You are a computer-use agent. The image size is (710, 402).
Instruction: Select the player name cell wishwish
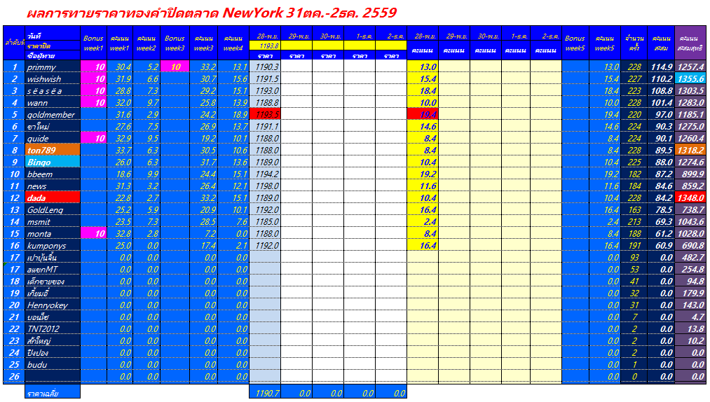point(53,78)
